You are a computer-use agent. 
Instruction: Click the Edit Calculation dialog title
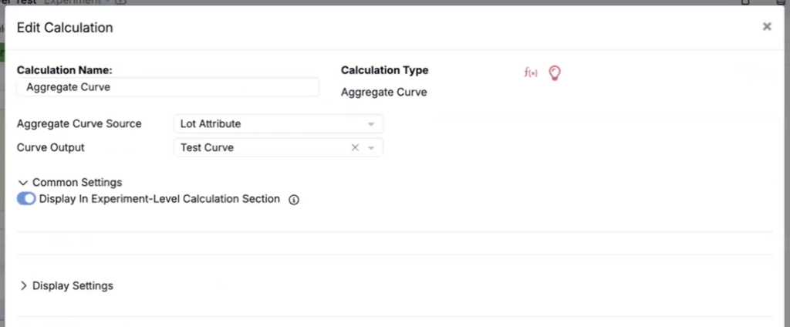coord(65,28)
